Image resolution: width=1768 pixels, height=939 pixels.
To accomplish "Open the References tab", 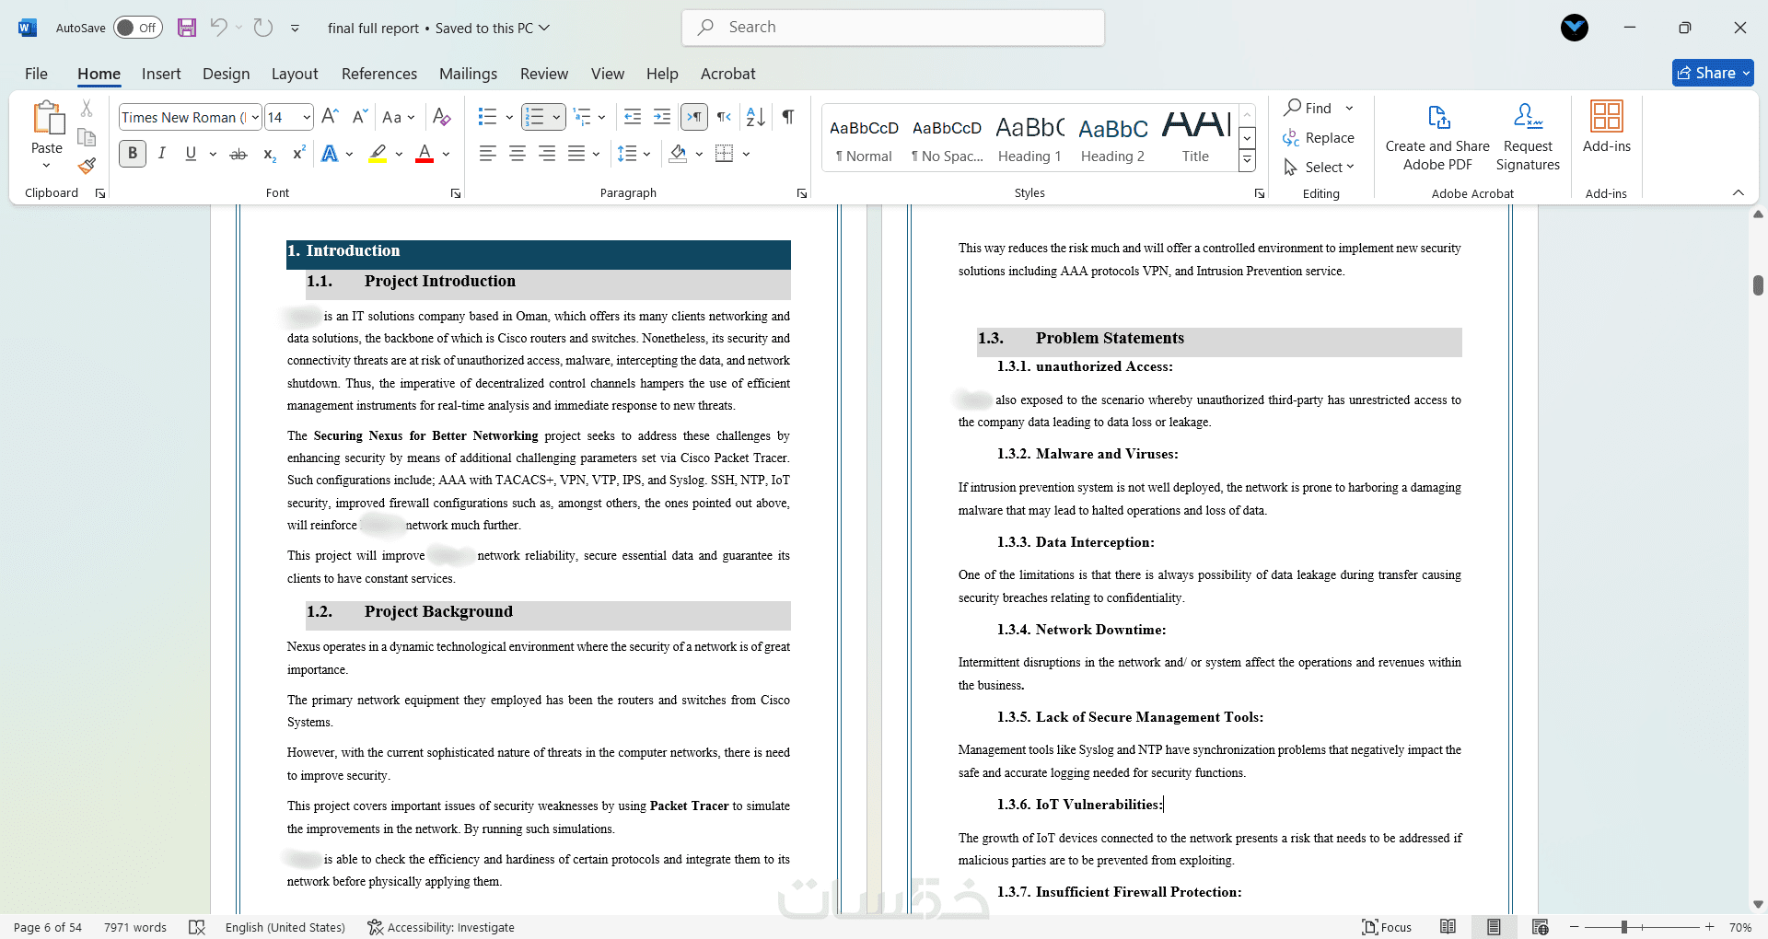I will (x=379, y=74).
